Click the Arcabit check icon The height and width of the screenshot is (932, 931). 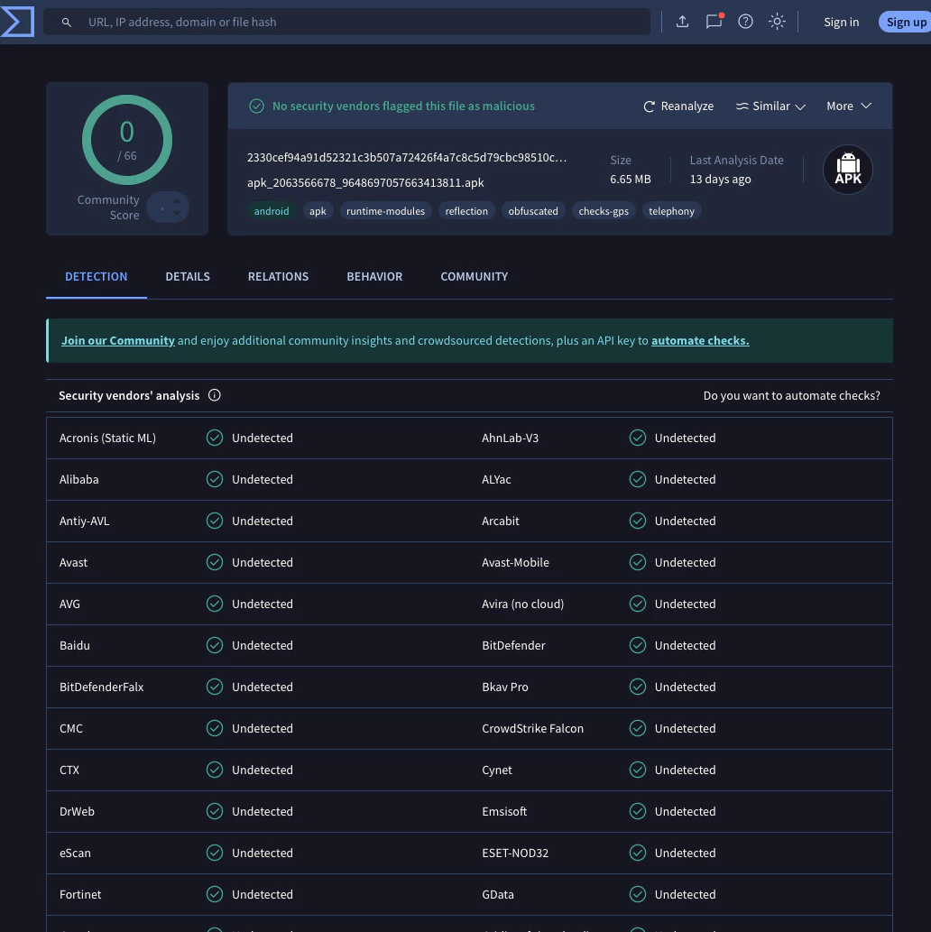tap(638, 521)
